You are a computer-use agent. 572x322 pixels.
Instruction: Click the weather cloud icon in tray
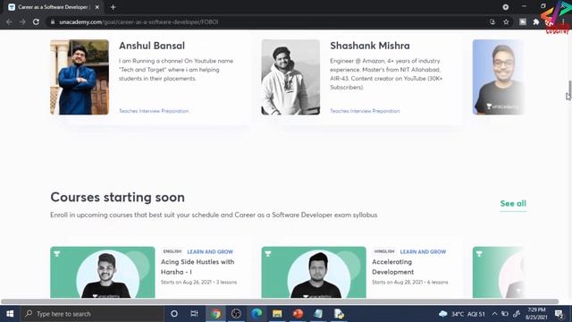pos(443,314)
